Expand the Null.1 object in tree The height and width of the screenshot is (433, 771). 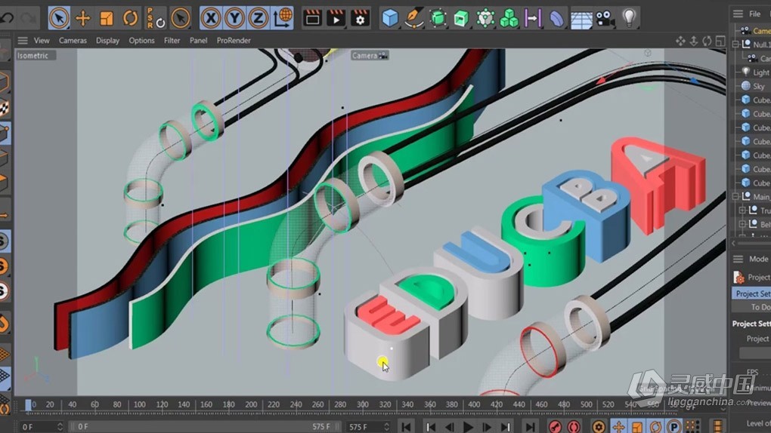click(736, 45)
